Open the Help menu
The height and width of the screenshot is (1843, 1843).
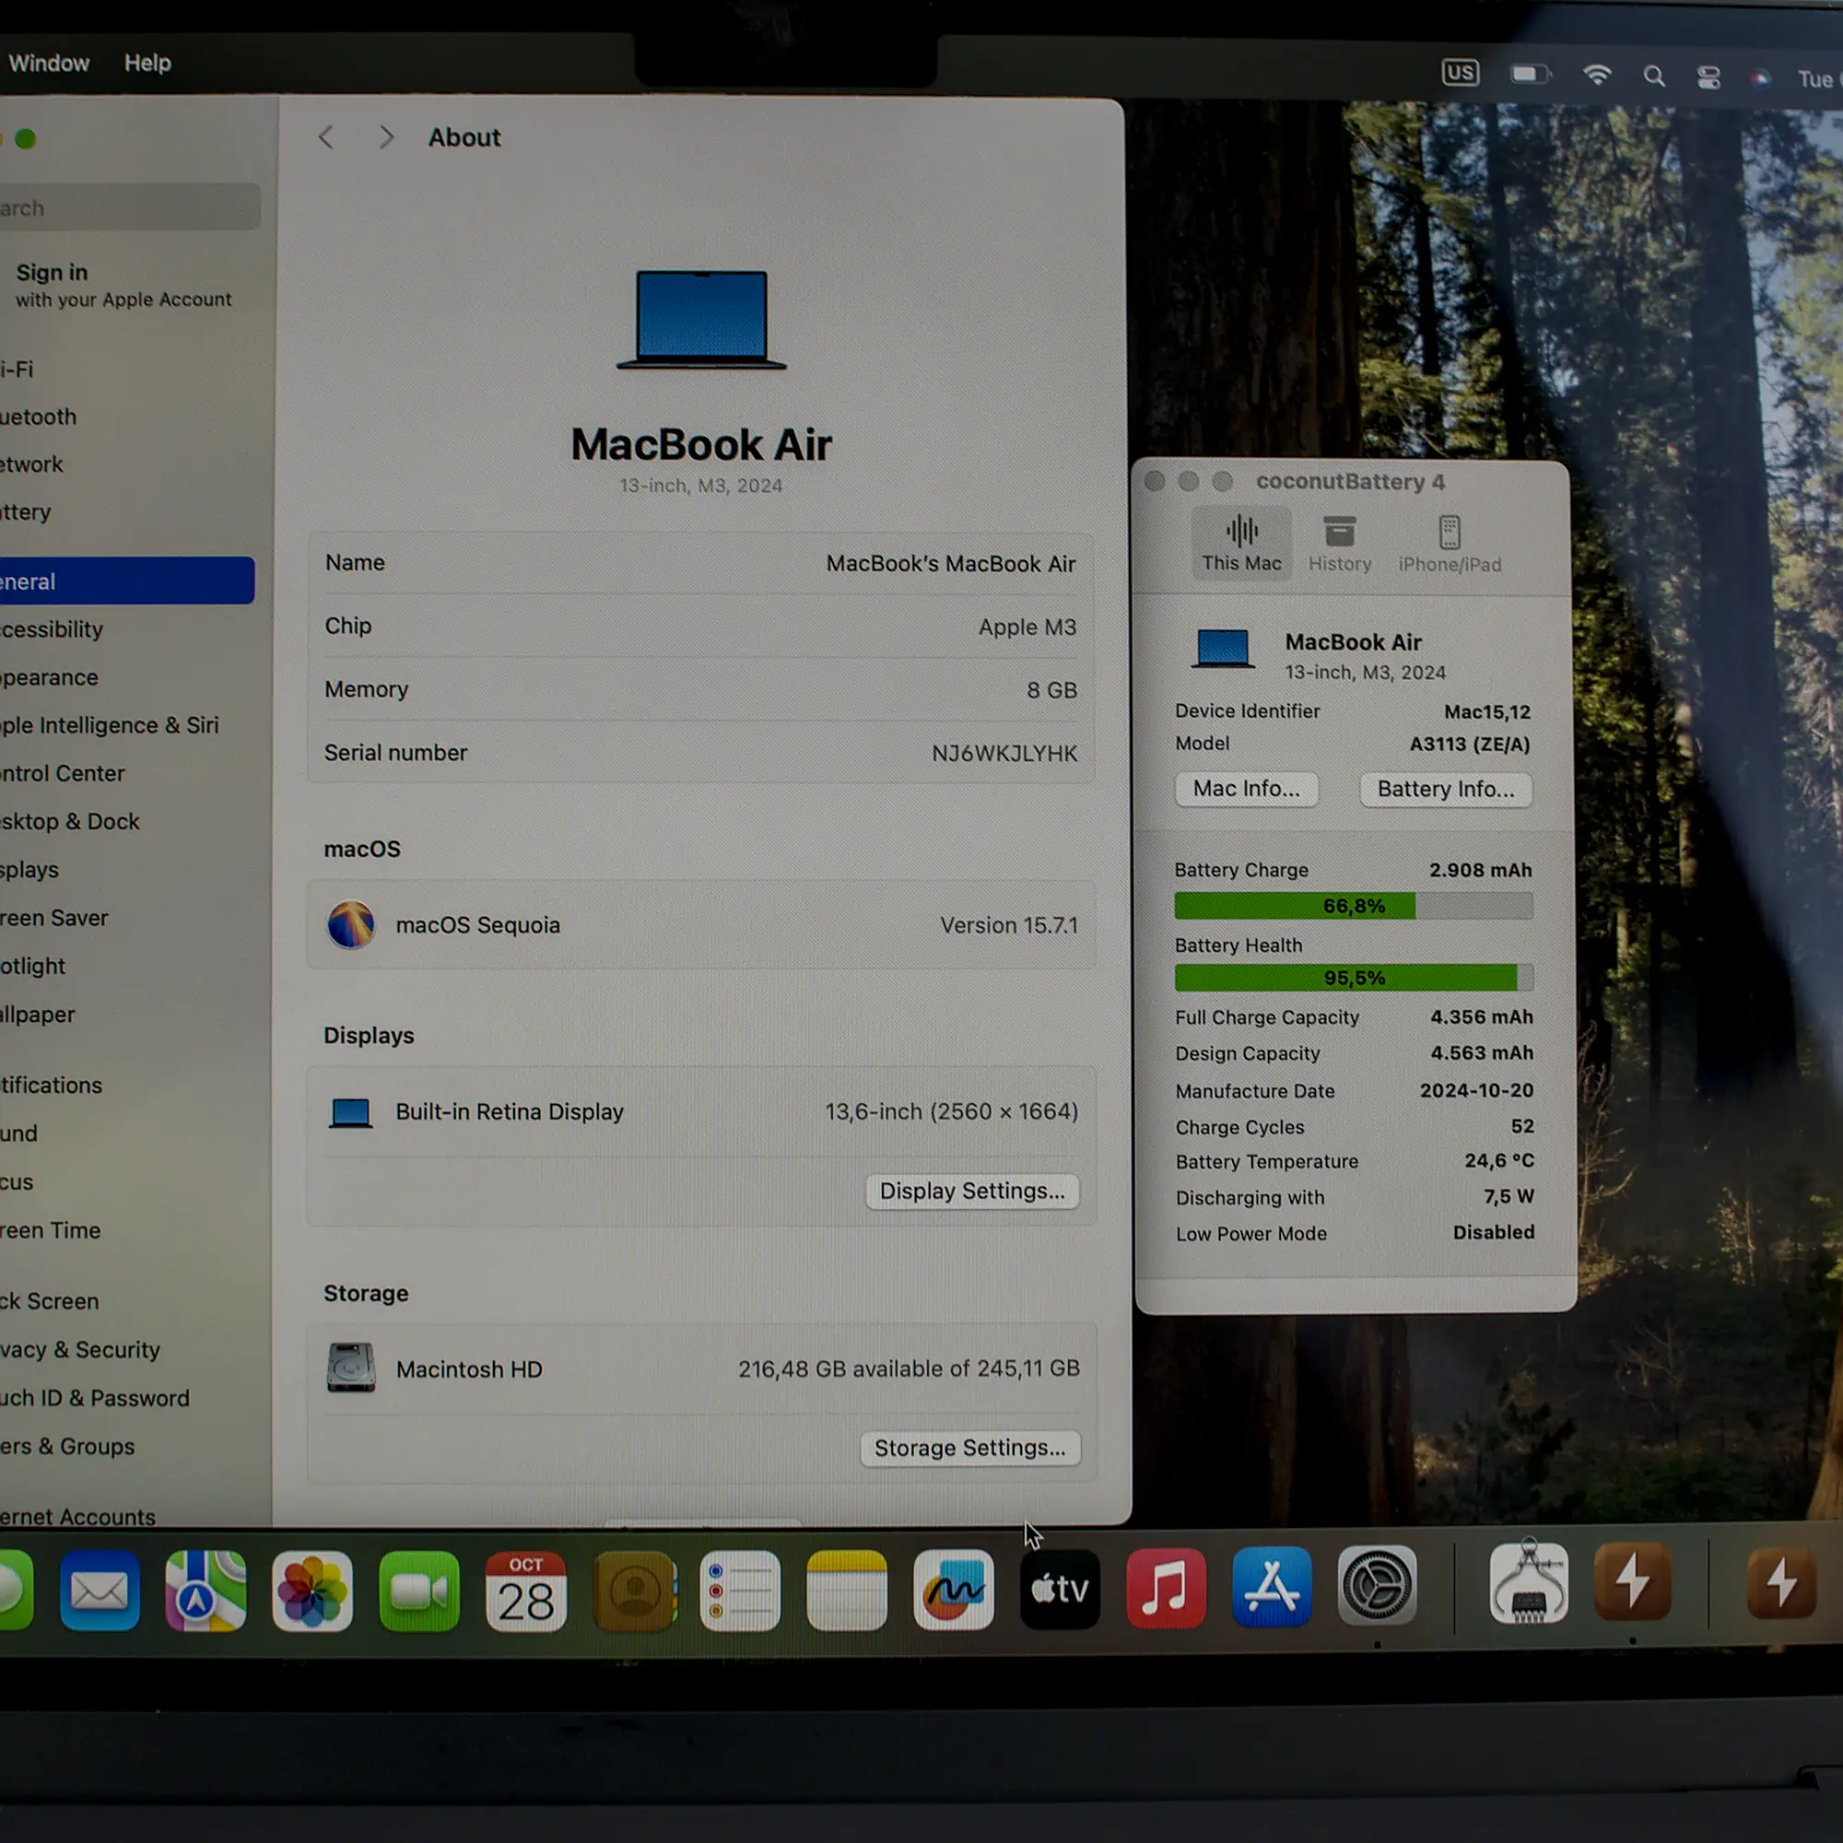click(x=147, y=63)
